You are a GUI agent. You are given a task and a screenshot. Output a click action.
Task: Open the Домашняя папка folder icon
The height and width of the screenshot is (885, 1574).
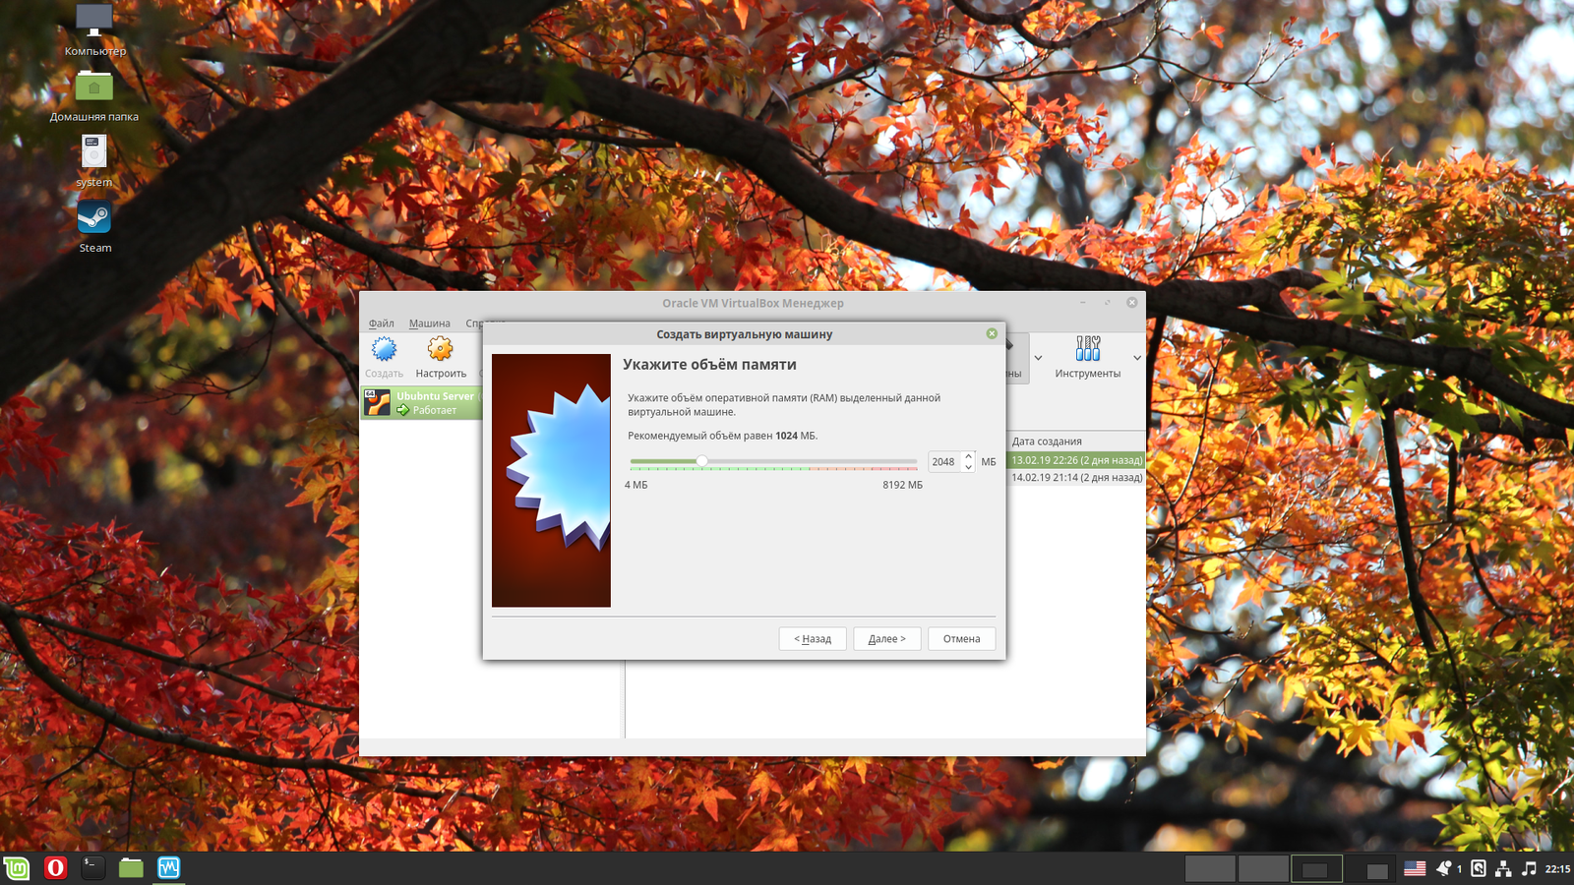(x=94, y=86)
